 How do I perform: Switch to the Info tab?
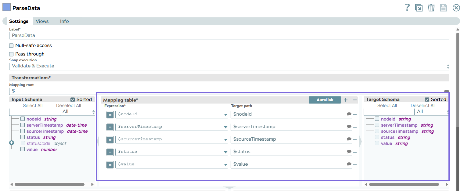click(64, 21)
